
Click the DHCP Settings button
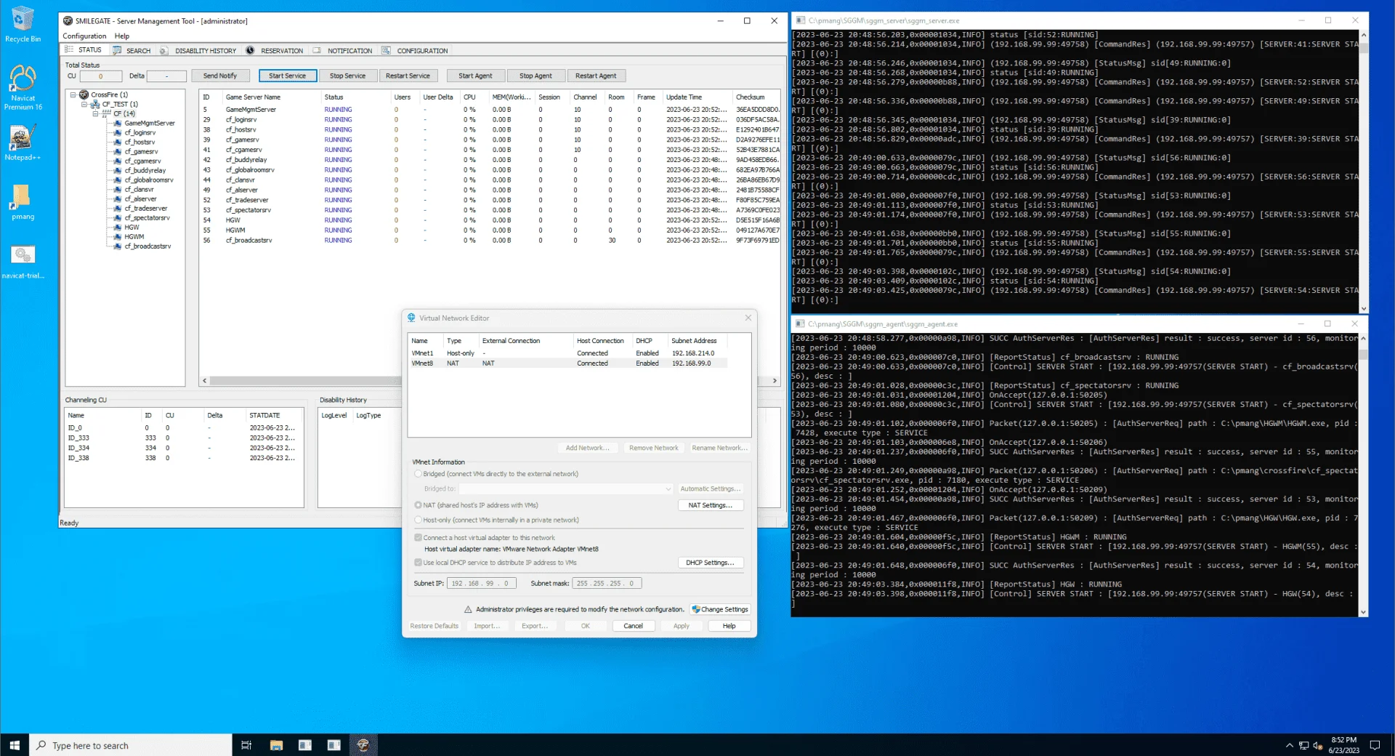point(710,563)
